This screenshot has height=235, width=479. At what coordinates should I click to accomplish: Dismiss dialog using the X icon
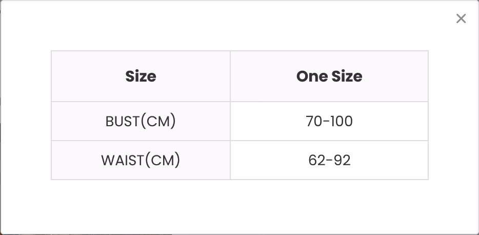pos(461,18)
